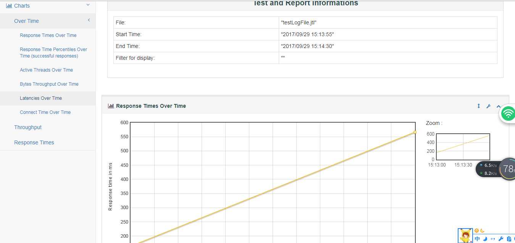The image size is (515, 243).
Task: Collapse the Over Time submenu arrow
Action: [x=89, y=20]
